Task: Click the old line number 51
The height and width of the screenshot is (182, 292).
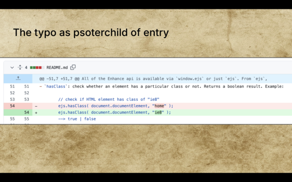Action: click(12, 86)
